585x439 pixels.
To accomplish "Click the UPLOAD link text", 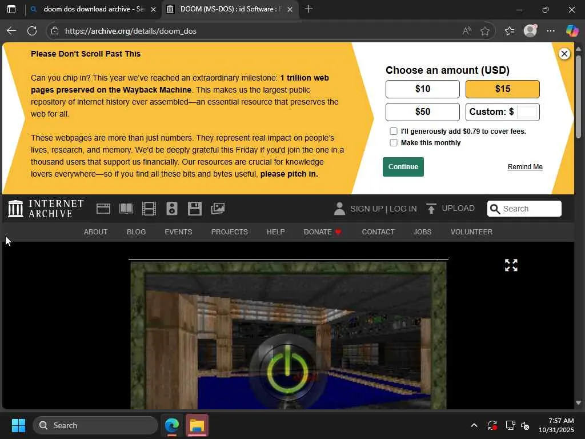I will click(x=458, y=208).
